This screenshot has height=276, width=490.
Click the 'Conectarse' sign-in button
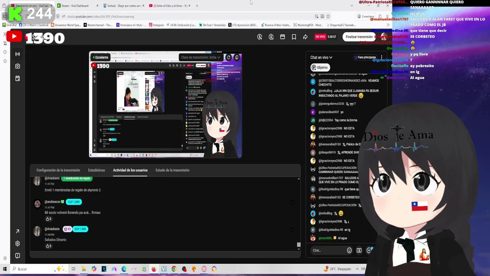(x=366, y=16)
